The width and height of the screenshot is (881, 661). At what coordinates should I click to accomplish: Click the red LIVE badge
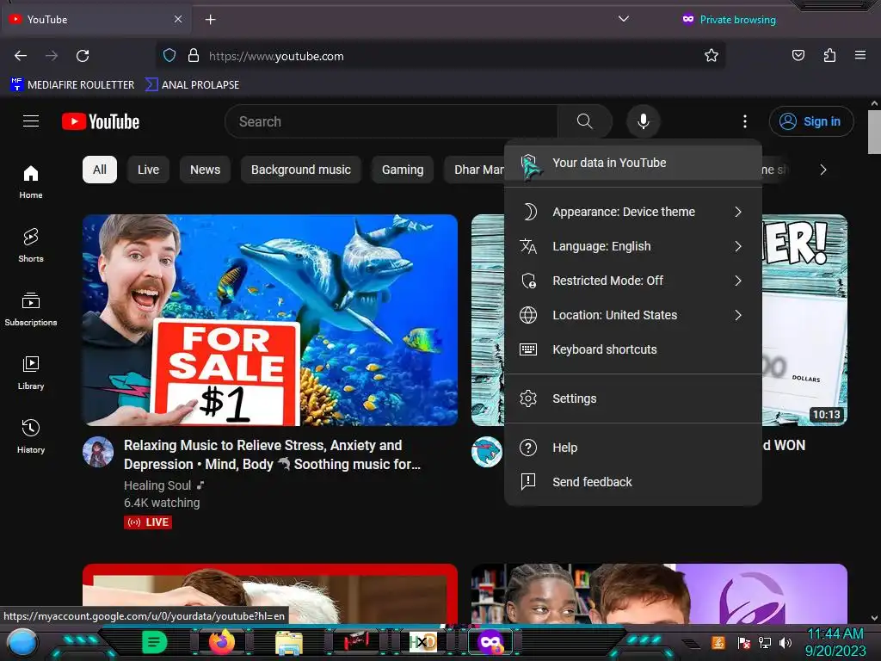click(148, 522)
